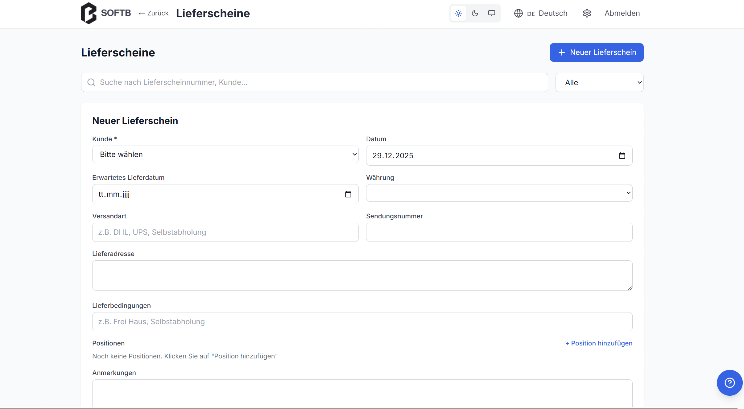Click '+ Position hinzufügen' link
This screenshot has height=409, width=744.
598,343
